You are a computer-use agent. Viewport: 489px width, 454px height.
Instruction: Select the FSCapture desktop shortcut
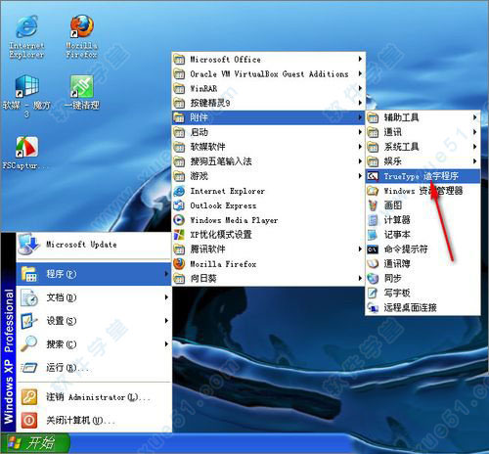point(26,153)
